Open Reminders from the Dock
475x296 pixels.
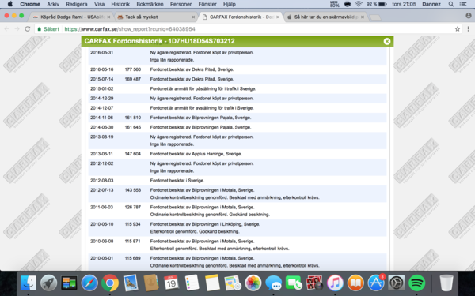tap(192, 283)
